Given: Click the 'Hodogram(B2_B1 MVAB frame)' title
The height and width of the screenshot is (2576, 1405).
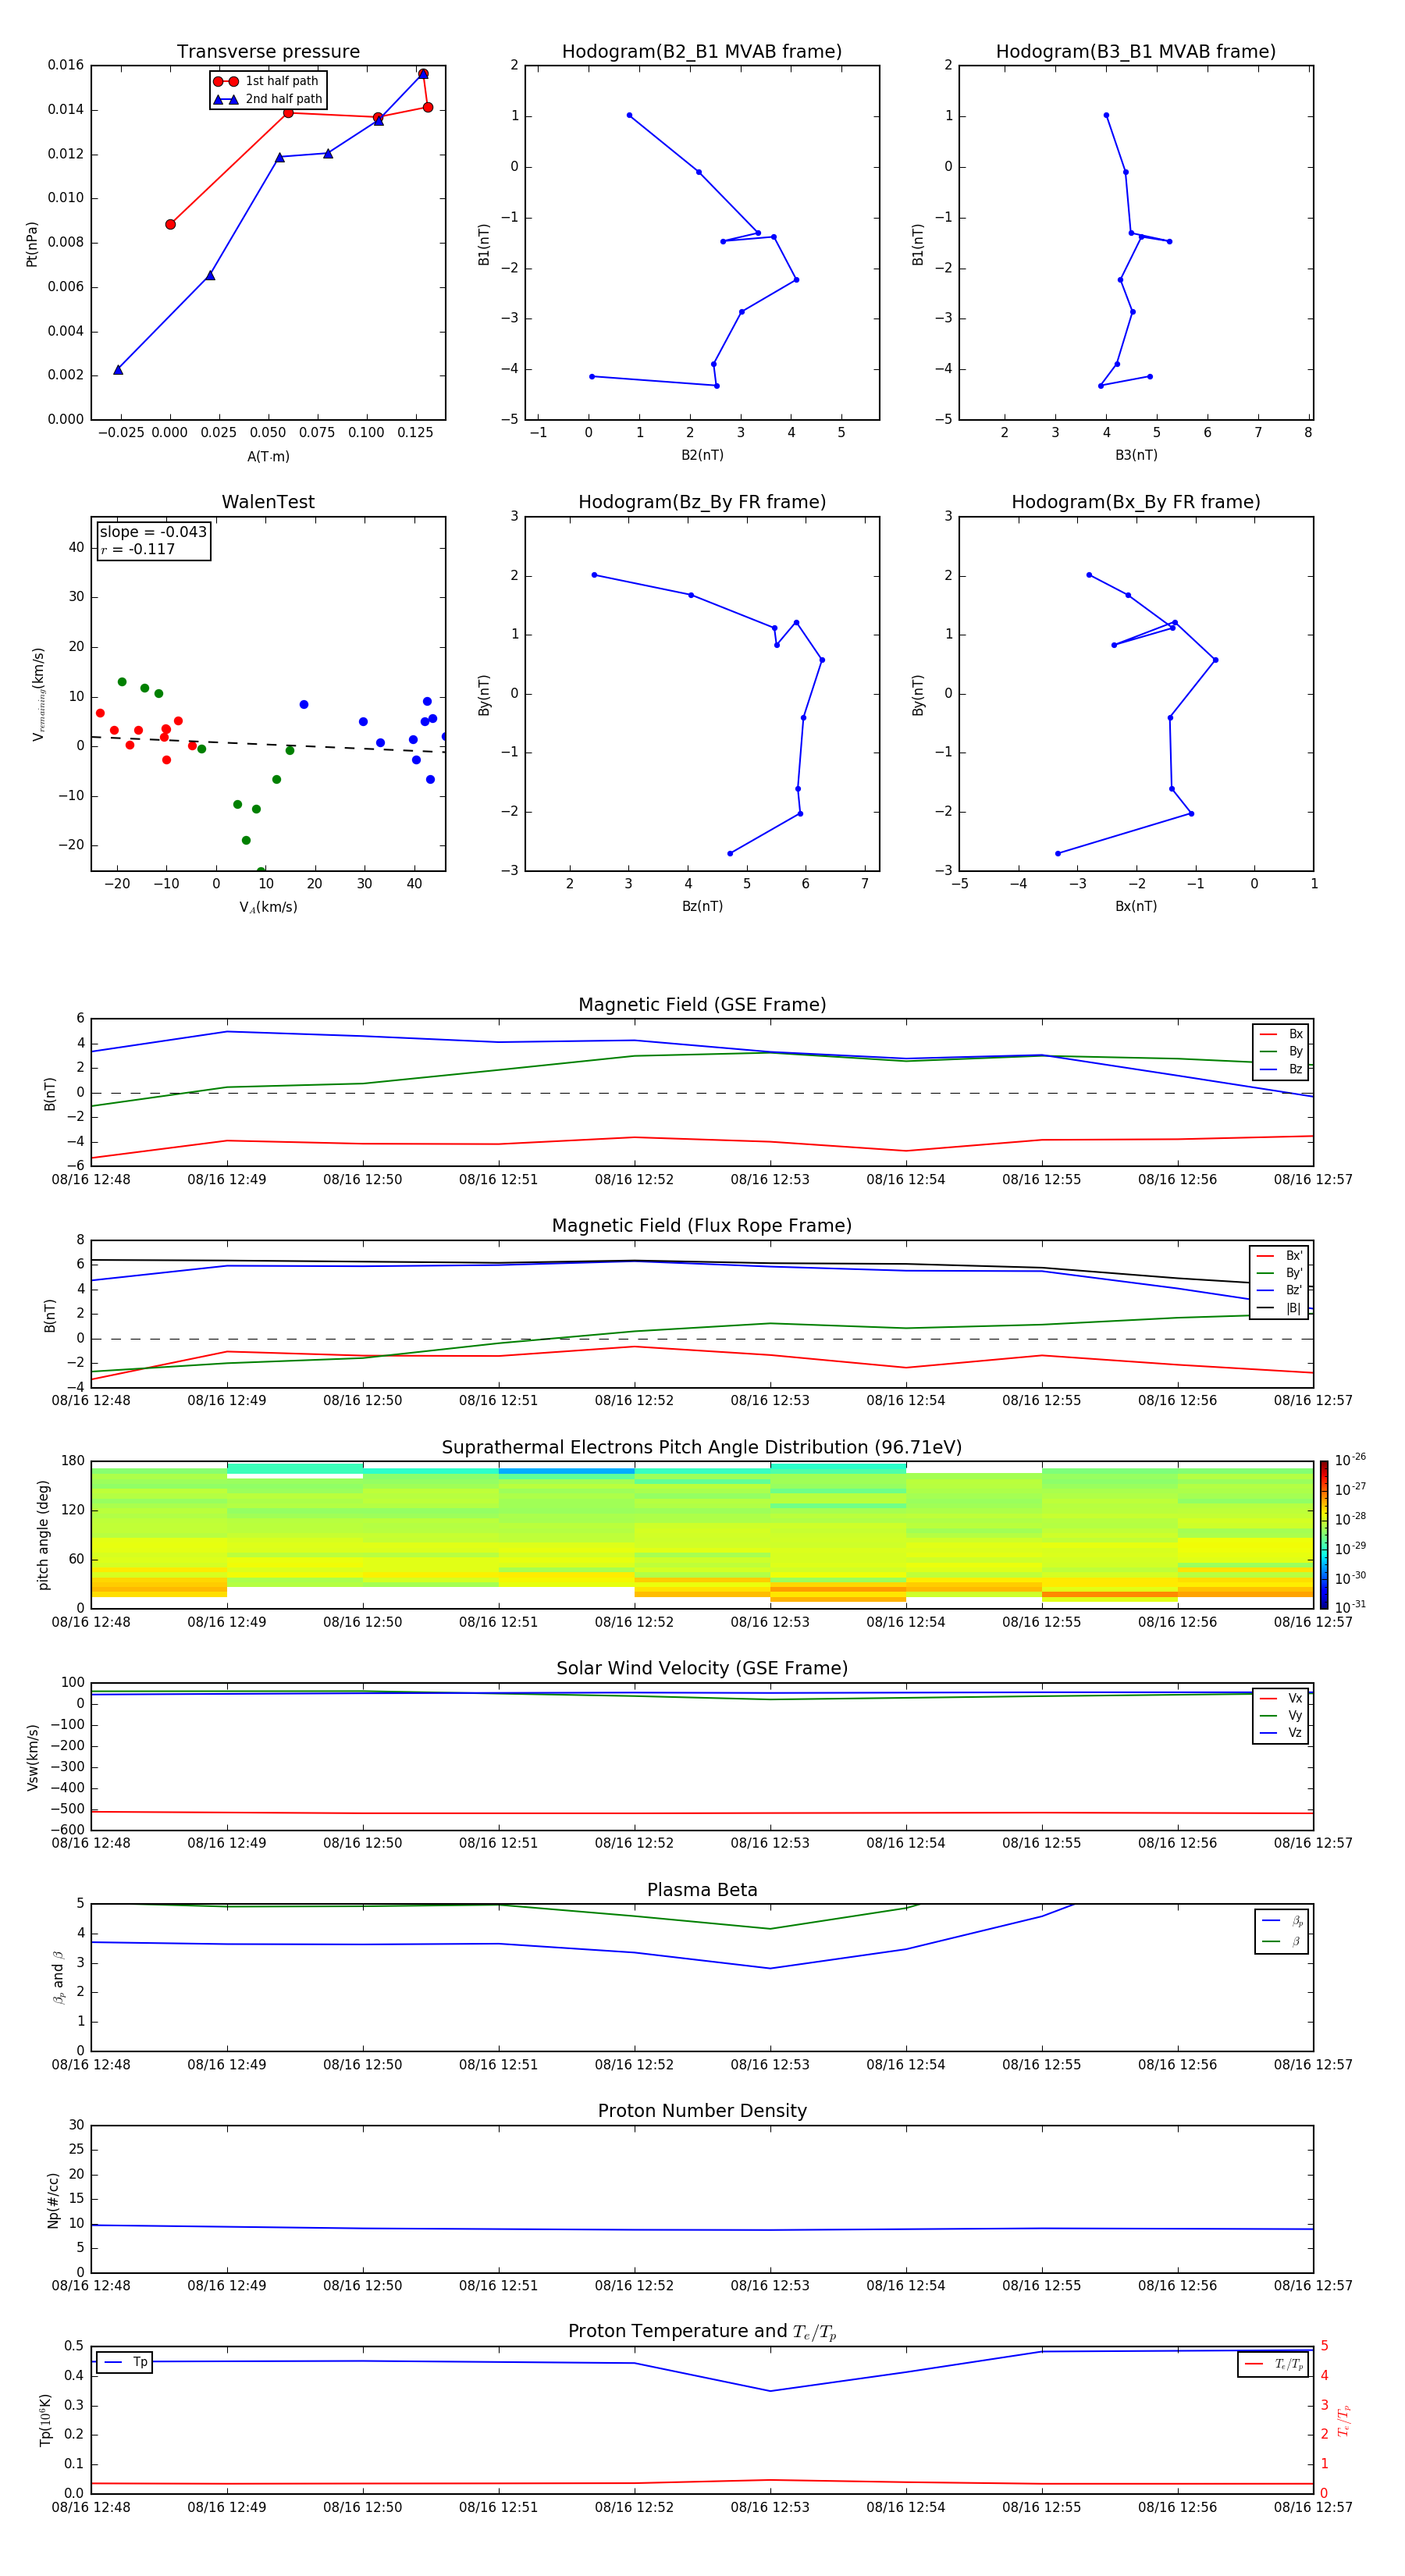Looking at the screenshot, I should pos(702,52).
